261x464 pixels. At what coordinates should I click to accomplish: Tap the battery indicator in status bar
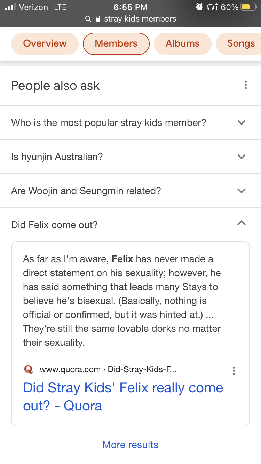click(x=248, y=7)
